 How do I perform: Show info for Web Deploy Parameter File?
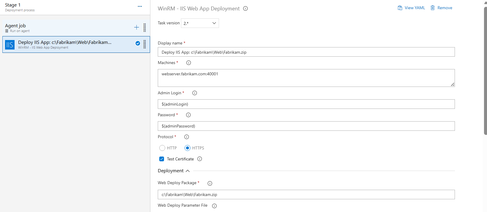[x=215, y=206]
